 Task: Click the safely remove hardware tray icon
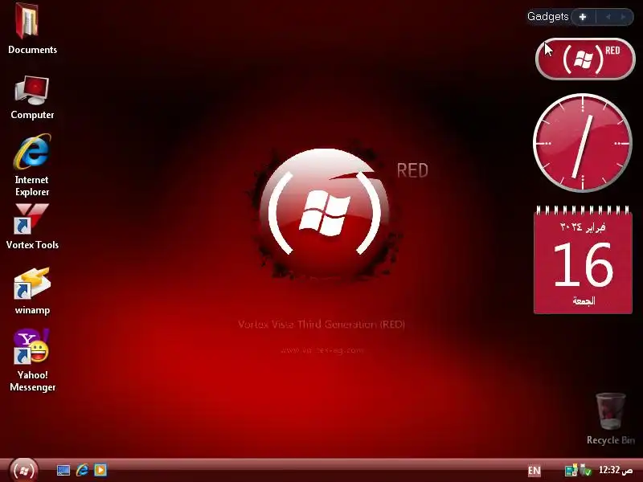click(586, 471)
